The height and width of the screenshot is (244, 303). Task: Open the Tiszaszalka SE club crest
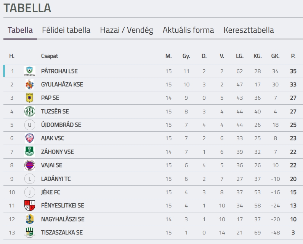(30, 233)
